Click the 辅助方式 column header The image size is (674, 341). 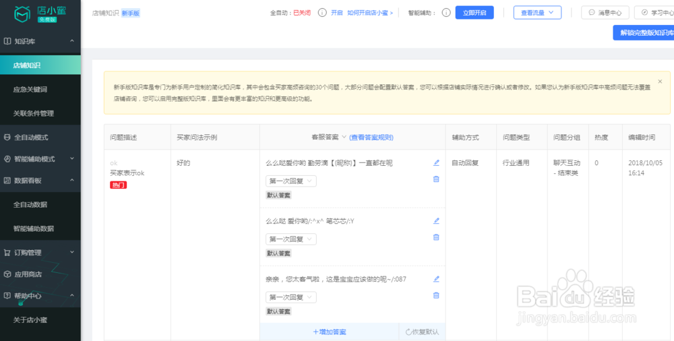465,137
